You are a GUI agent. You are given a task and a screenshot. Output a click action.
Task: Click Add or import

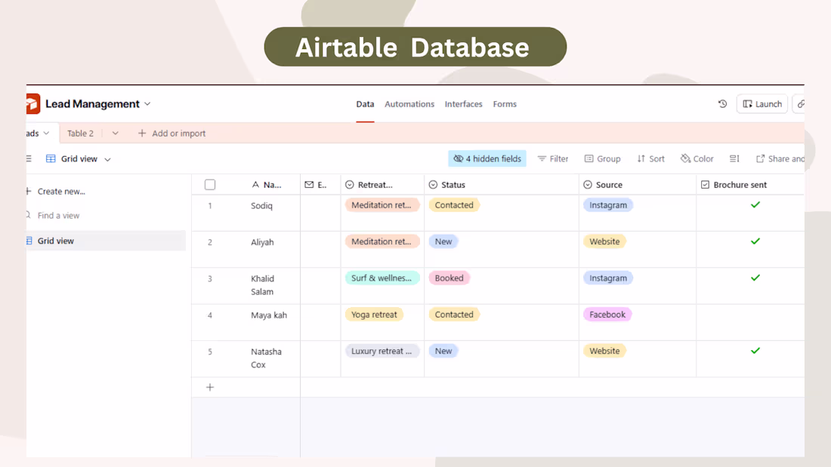point(171,134)
